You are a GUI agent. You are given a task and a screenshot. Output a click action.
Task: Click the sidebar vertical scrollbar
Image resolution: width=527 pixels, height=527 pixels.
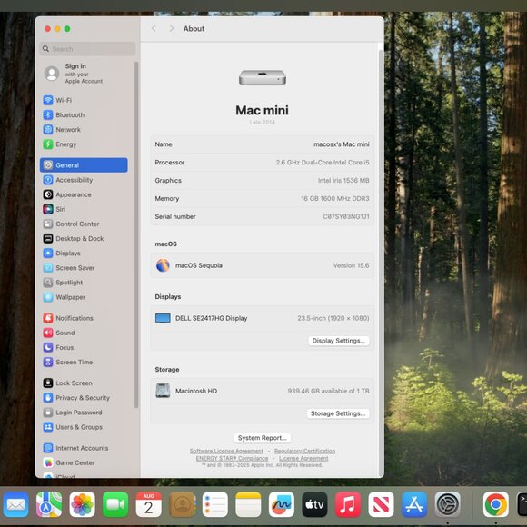click(136, 234)
